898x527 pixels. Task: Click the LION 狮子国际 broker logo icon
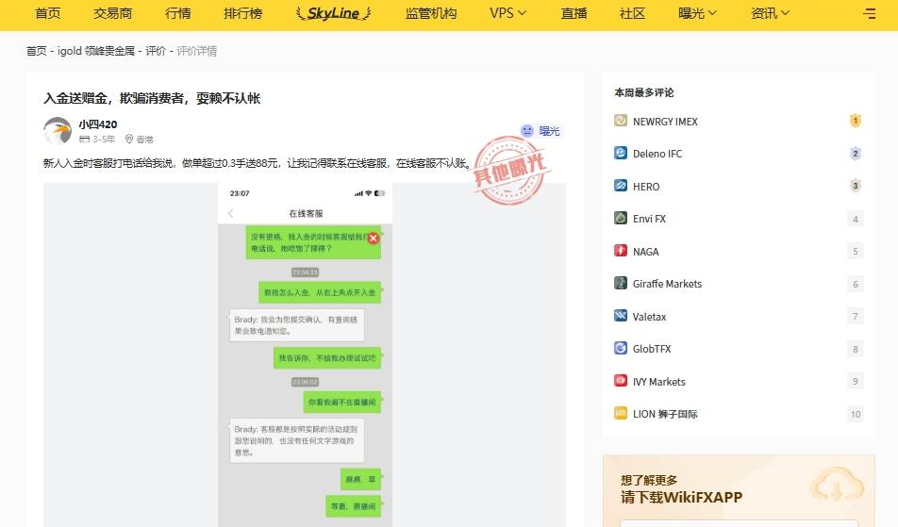click(x=621, y=413)
